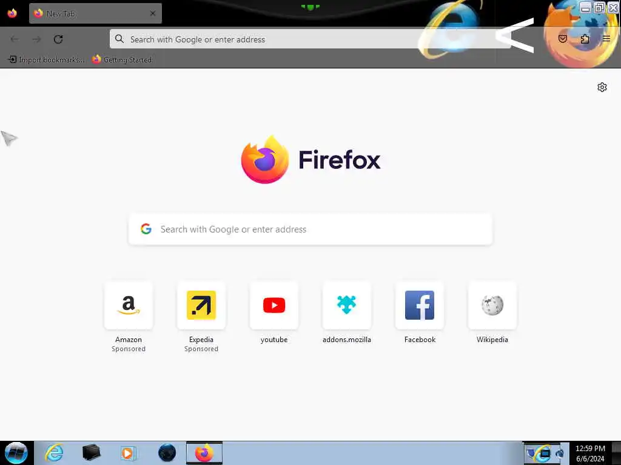Click the taskbar clock 12:59 PM
The image size is (621, 465).
pyautogui.click(x=590, y=449)
